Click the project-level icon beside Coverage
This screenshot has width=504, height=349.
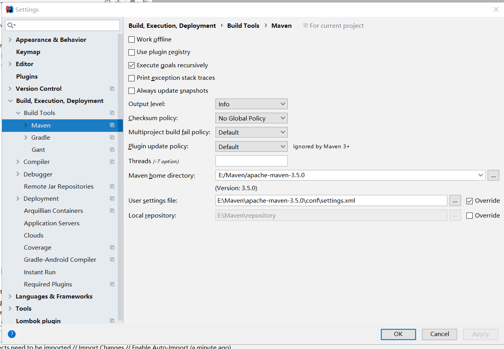pos(112,248)
